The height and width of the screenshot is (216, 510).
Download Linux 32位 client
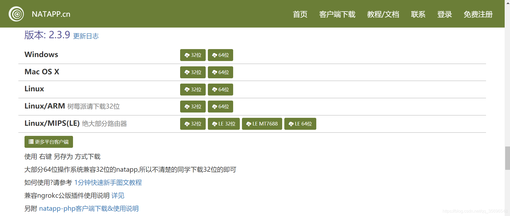tap(193, 89)
